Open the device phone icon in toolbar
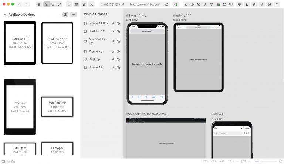284x164 pixels. click(69, 4)
